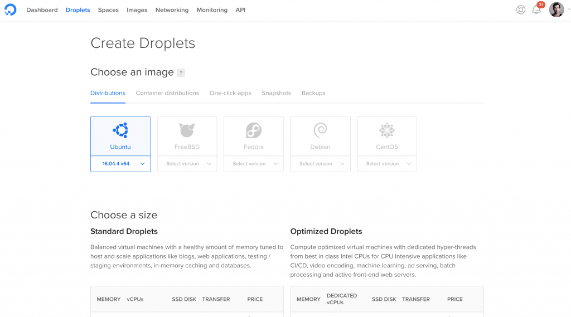The image size is (571, 317).
Task: Select the Fedora distribution logo
Action: (254, 130)
